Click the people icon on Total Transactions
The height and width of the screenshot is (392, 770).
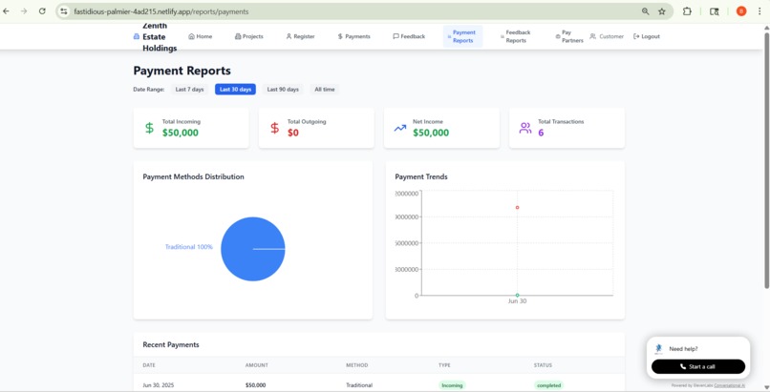click(x=525, y=128)
